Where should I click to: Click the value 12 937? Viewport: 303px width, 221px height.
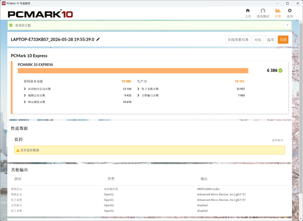241,89
